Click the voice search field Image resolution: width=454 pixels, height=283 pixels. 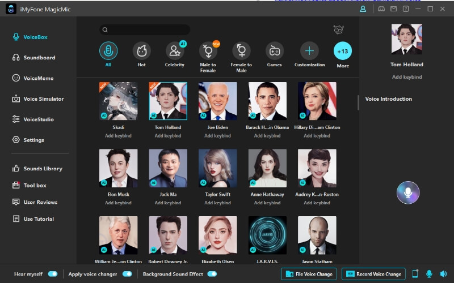[145, 29]
